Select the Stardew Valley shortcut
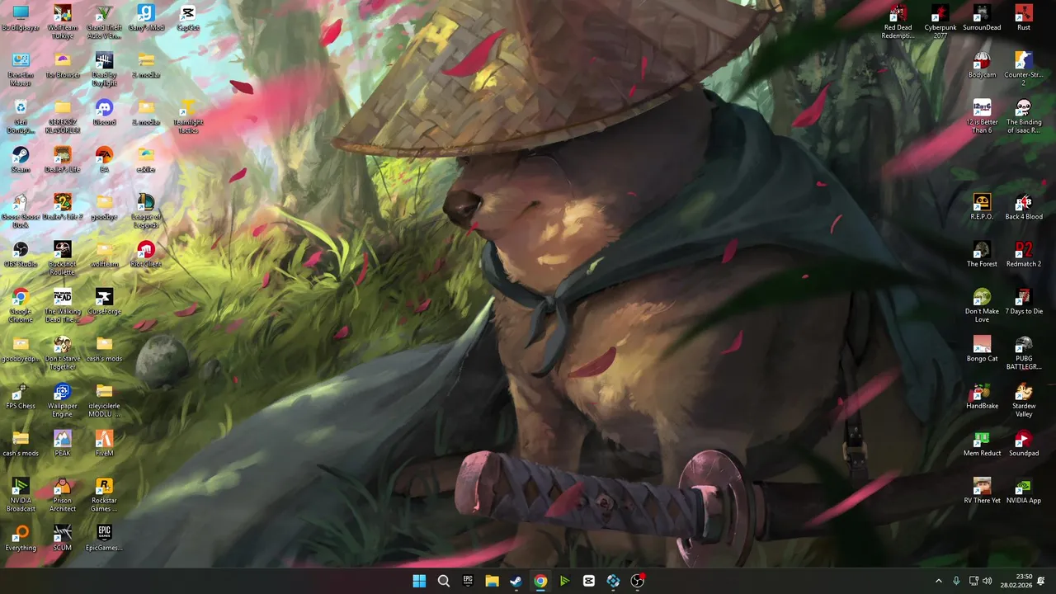The width and height of the screenshot is (1056, 594). pyautogui.click(x=1024, y=401)
